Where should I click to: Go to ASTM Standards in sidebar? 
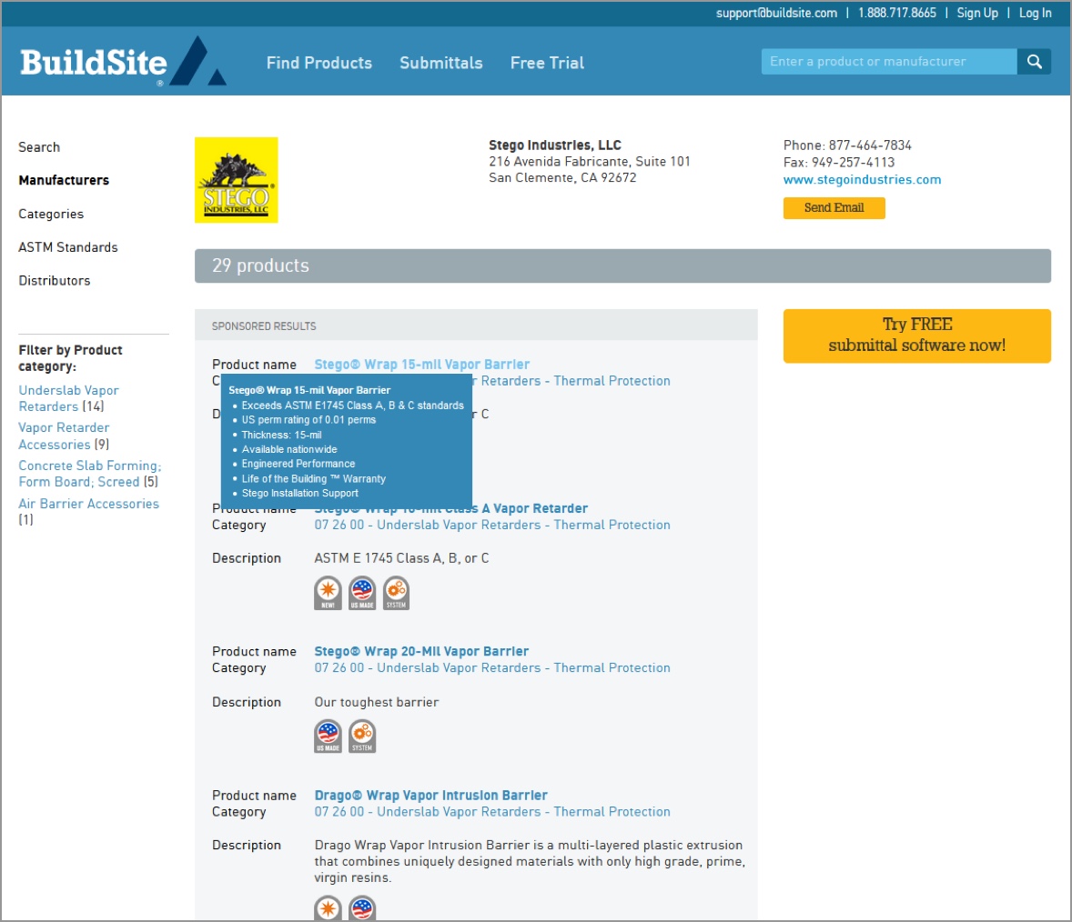point(67,247)
